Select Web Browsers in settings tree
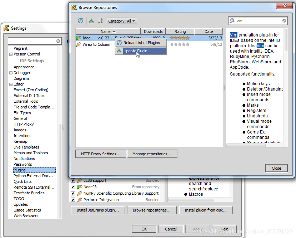 [x=26, y=216]
